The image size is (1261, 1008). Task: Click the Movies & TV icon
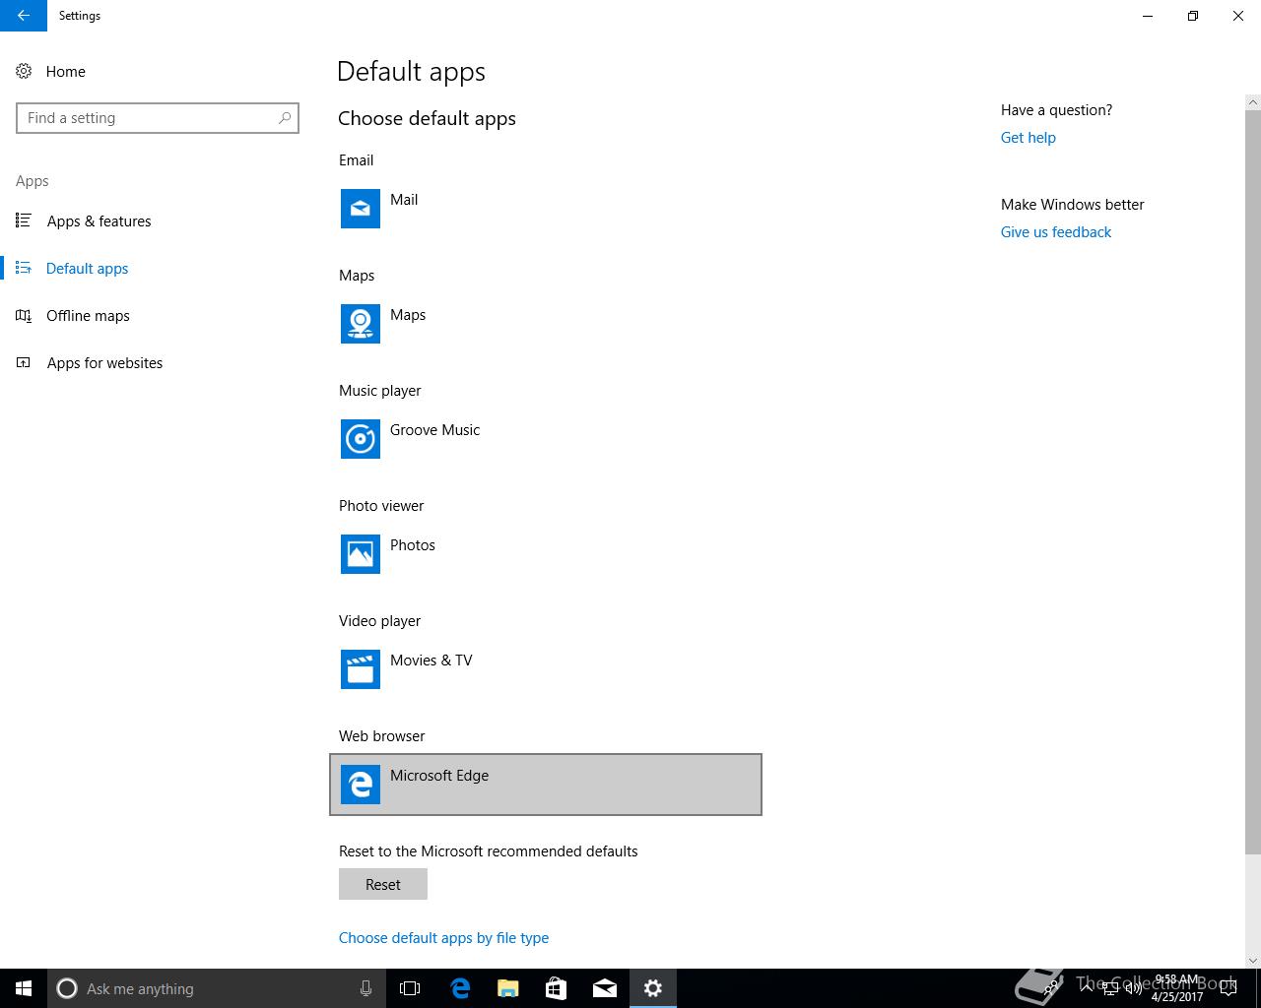click(361, 669)
